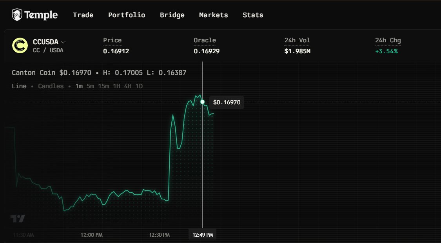
Task: Click the CC / USDA subtitle
Action: point(48,50)
